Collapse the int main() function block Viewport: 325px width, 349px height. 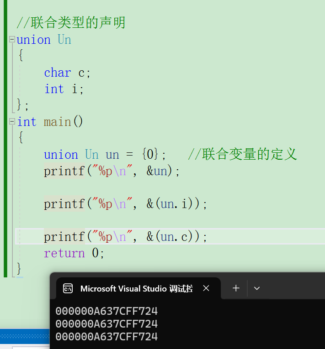pos(12,121)
